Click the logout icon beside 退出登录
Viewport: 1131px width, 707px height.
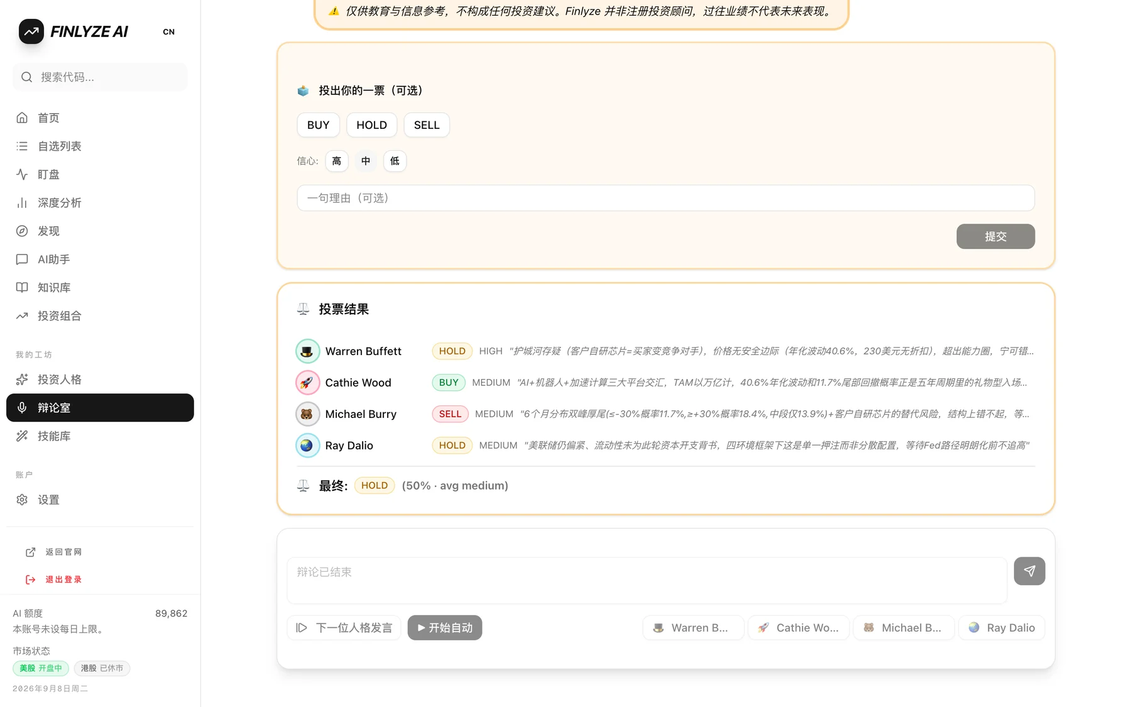[30, 579]
